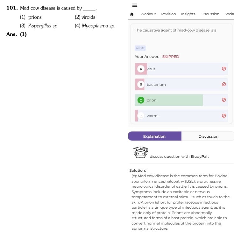Select option B circle for bacterium

tap(141, 85)
